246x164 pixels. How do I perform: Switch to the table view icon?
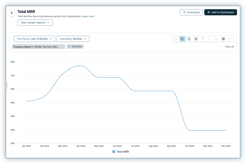tap(223, 39)
